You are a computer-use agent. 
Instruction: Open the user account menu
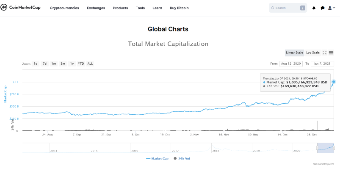pyautogui.click(x=332, y=8)
